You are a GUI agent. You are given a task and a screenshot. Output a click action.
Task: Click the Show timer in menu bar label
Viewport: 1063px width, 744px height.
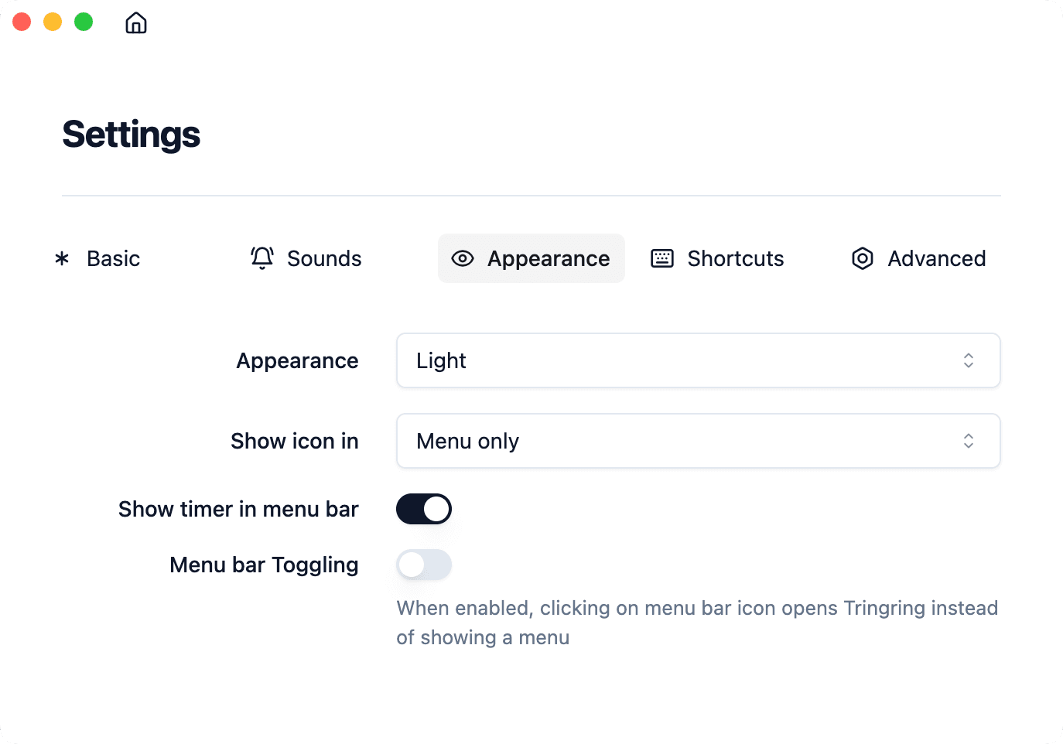[238, 509]
